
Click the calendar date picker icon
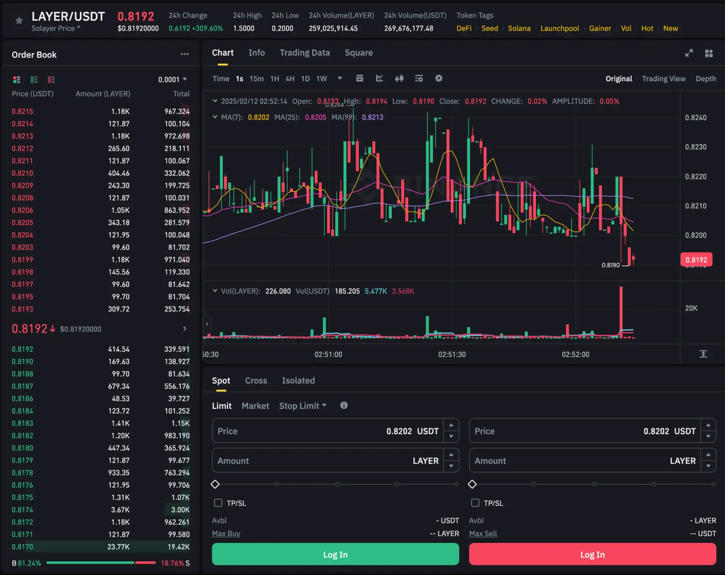click(x=359, y=79)
